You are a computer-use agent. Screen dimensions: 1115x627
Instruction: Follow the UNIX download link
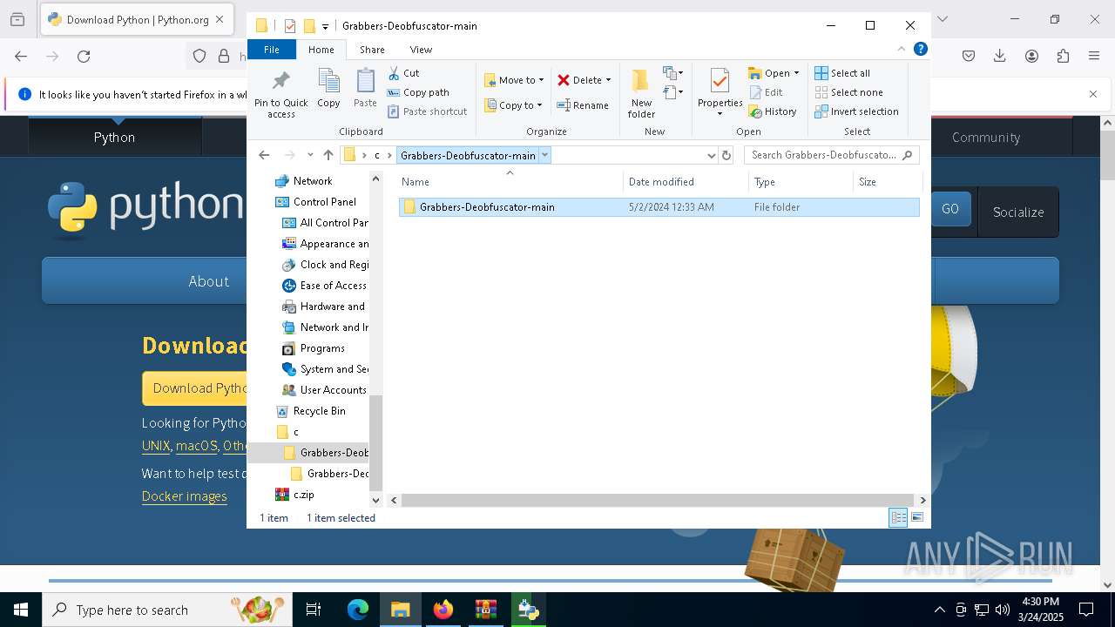156,446
